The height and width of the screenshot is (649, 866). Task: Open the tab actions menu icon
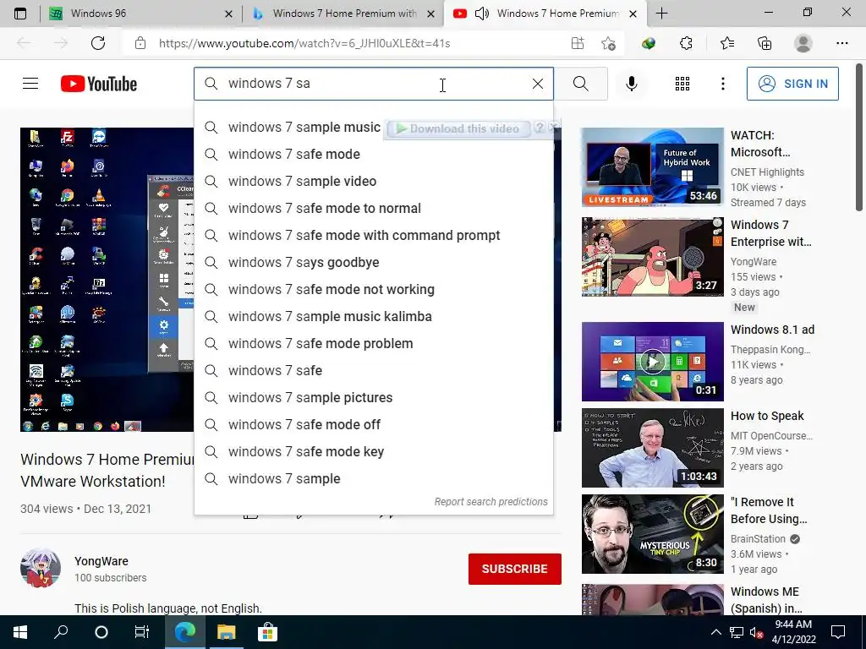pyautogui.click(x=20, y=14)
